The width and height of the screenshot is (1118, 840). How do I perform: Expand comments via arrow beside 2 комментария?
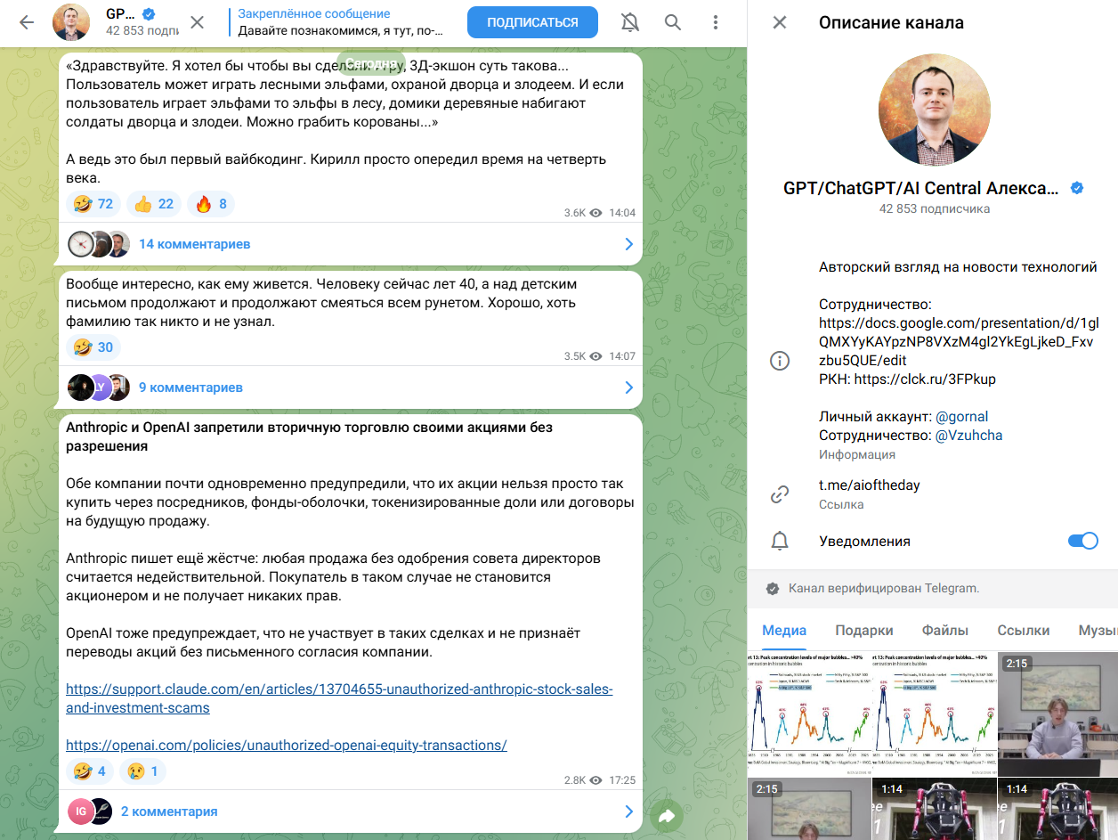pos(628,811)
